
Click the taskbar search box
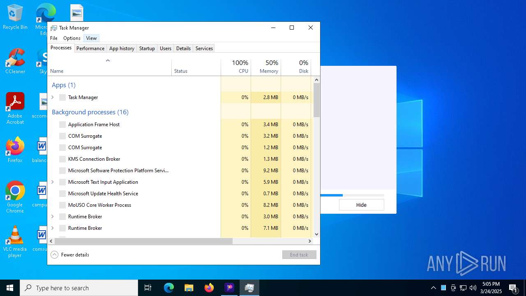[79, 288]
